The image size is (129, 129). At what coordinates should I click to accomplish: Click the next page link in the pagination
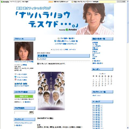pyautogui.click(x=73, y=49)
